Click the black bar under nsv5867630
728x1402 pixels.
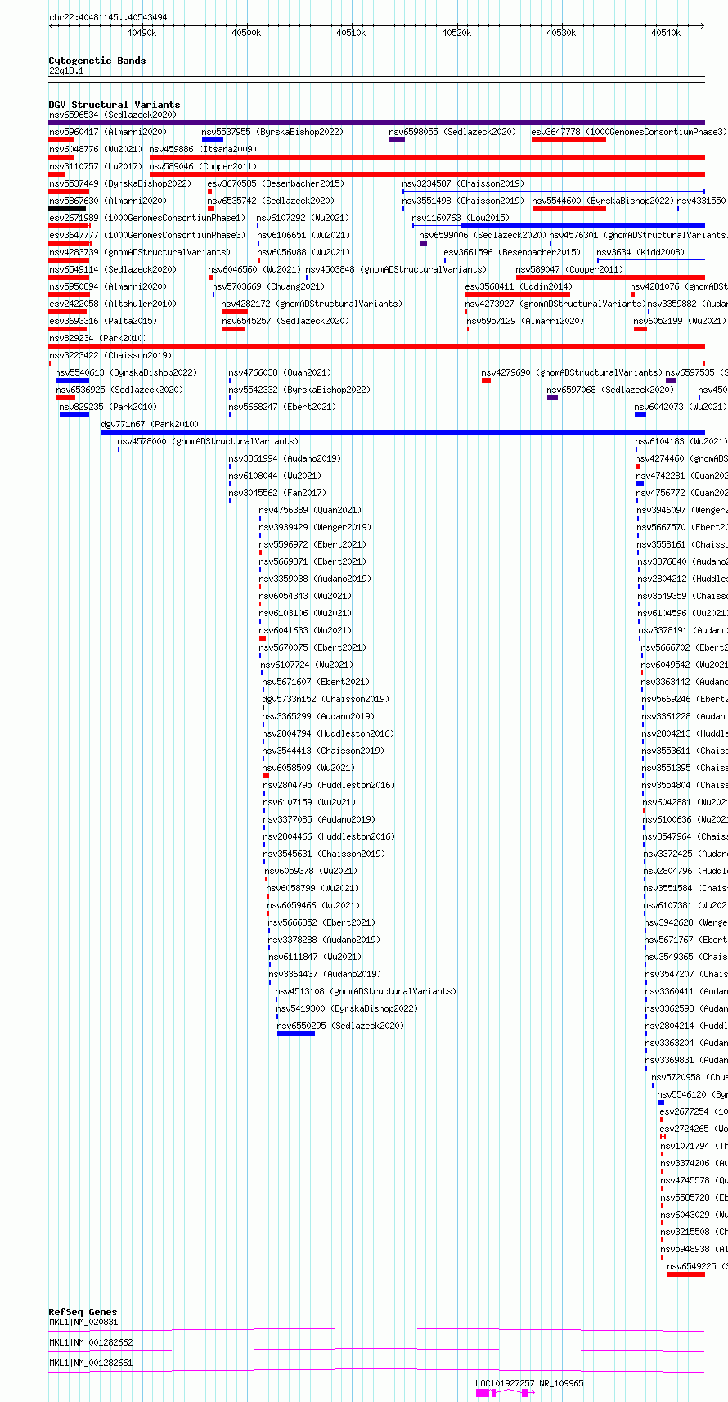click(x=67, y=209)
